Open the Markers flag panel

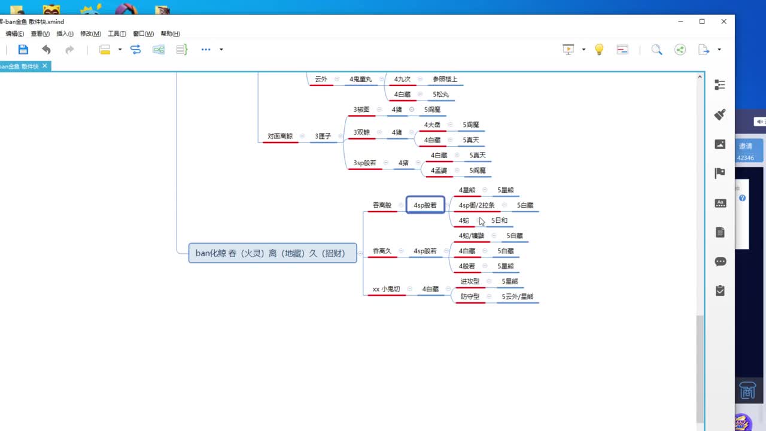tap(720, 174)
